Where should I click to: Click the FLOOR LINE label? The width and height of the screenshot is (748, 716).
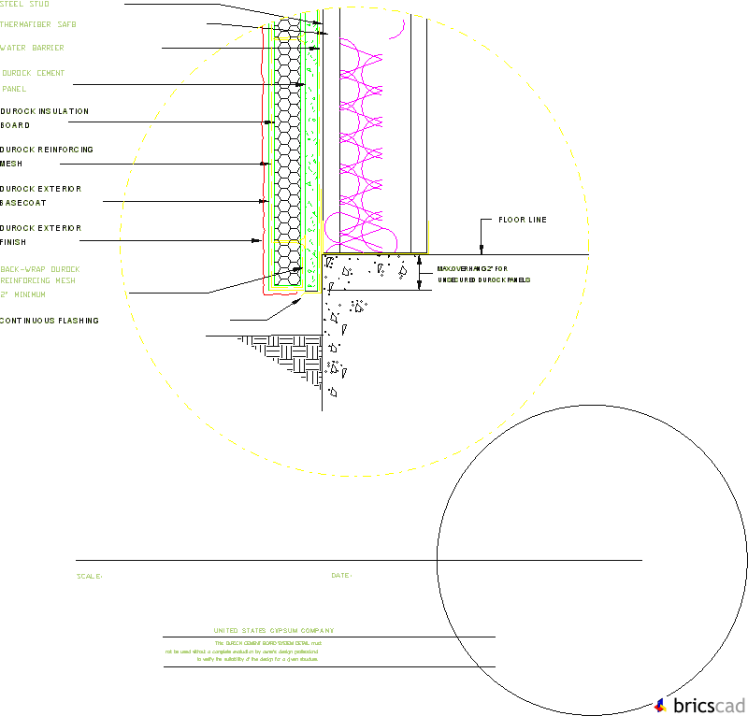point(523,220)
